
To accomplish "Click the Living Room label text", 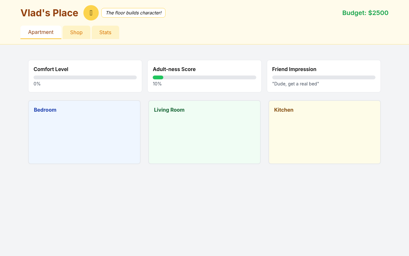I will (x=169, y=110).
